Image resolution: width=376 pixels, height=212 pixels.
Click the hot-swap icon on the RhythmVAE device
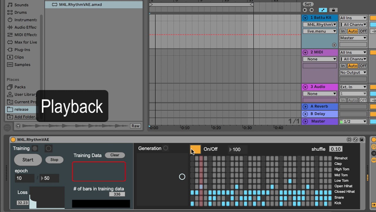(349, 140)
